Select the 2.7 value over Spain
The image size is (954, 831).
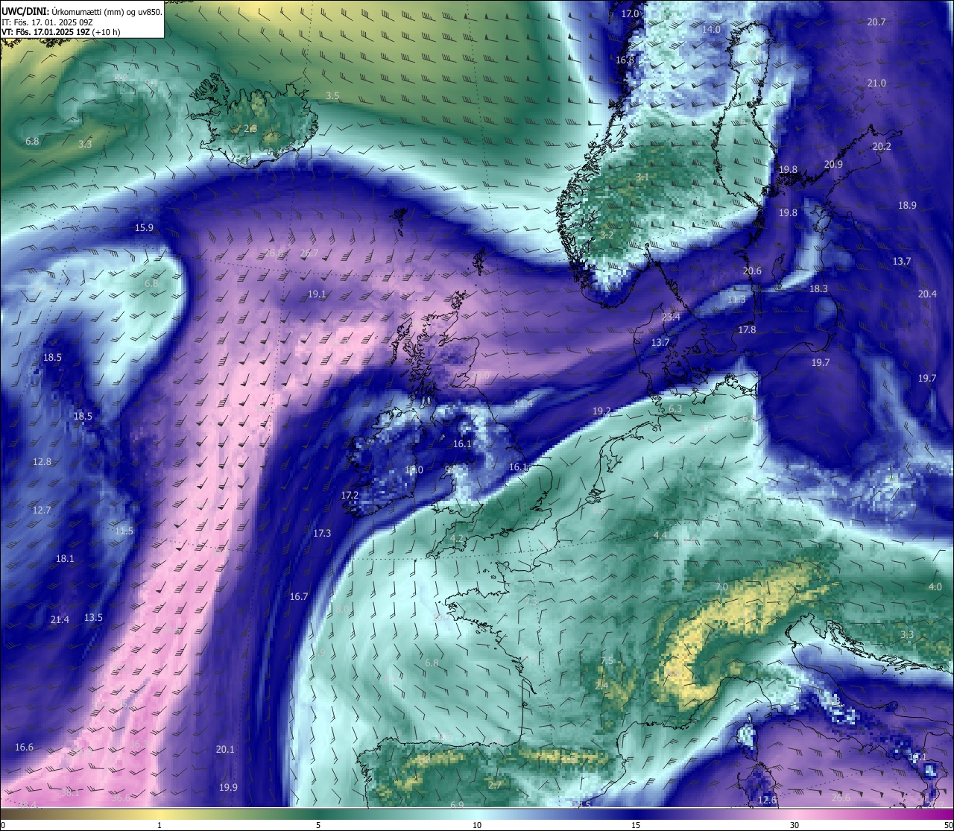[495, 785]
